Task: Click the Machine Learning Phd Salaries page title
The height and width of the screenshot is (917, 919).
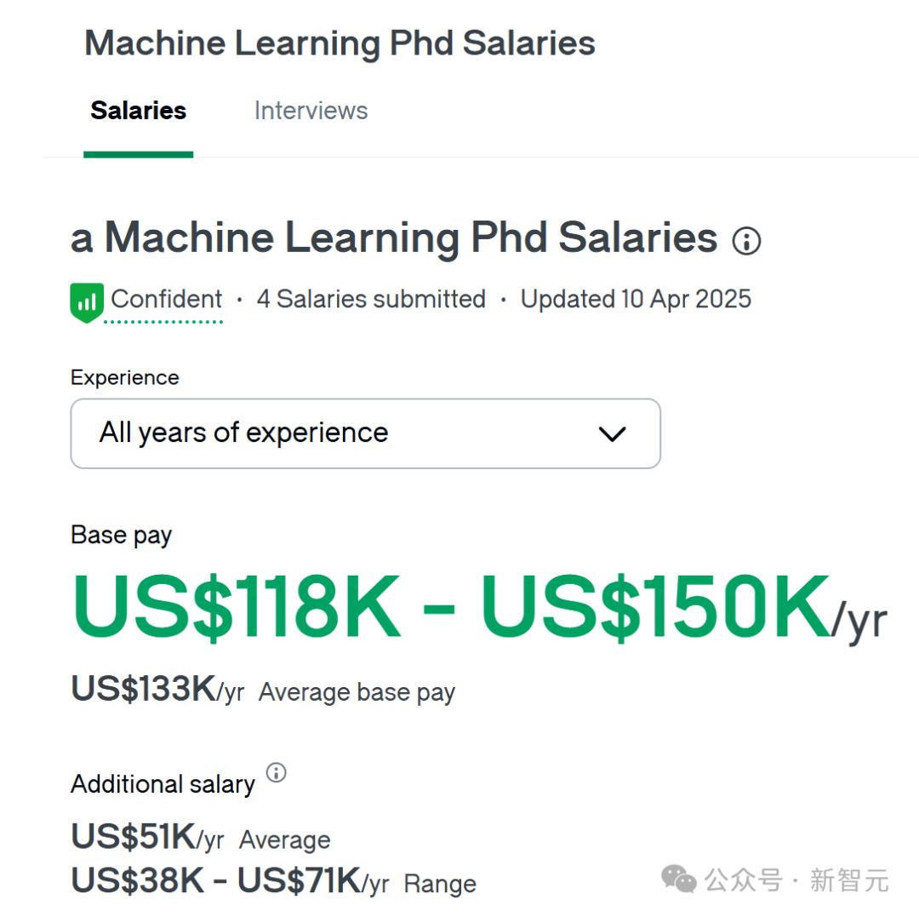Action: click(340, 43)
